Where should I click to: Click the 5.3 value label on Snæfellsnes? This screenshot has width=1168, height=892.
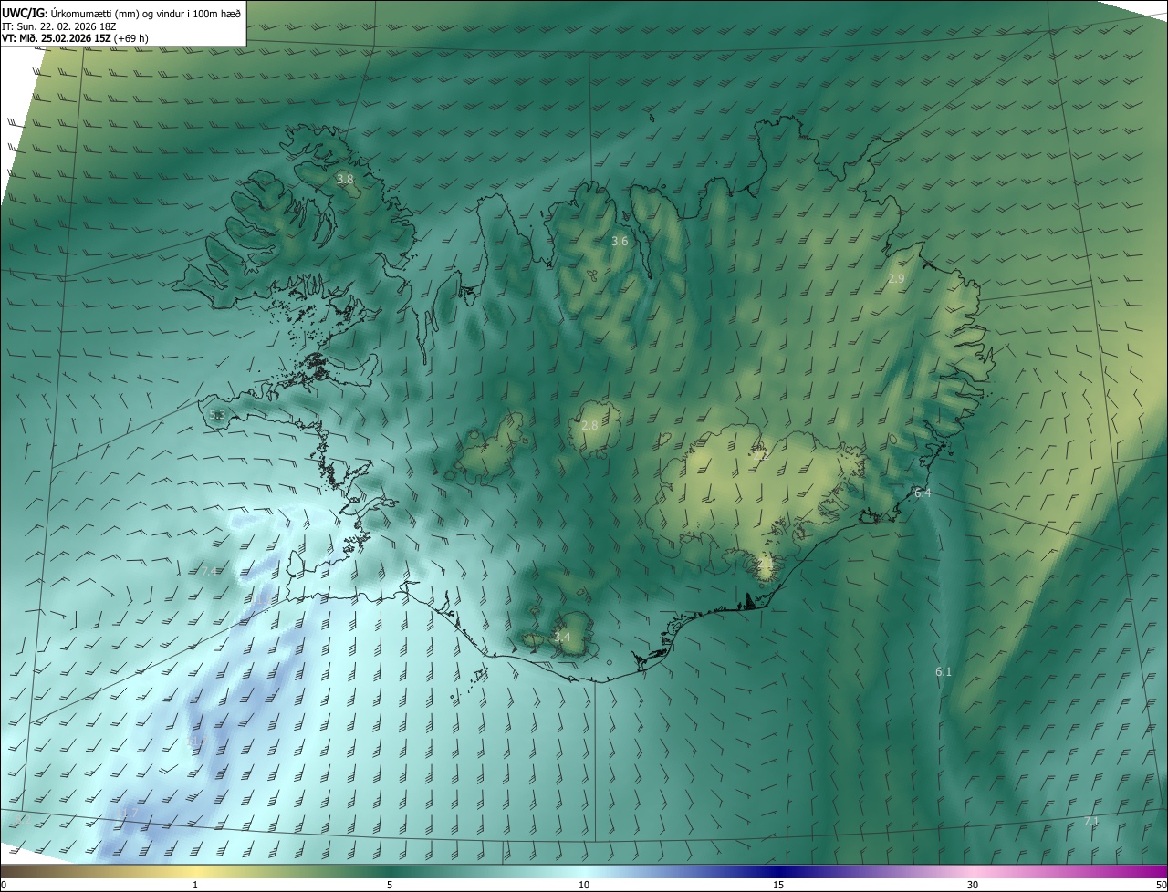point(217,415)
